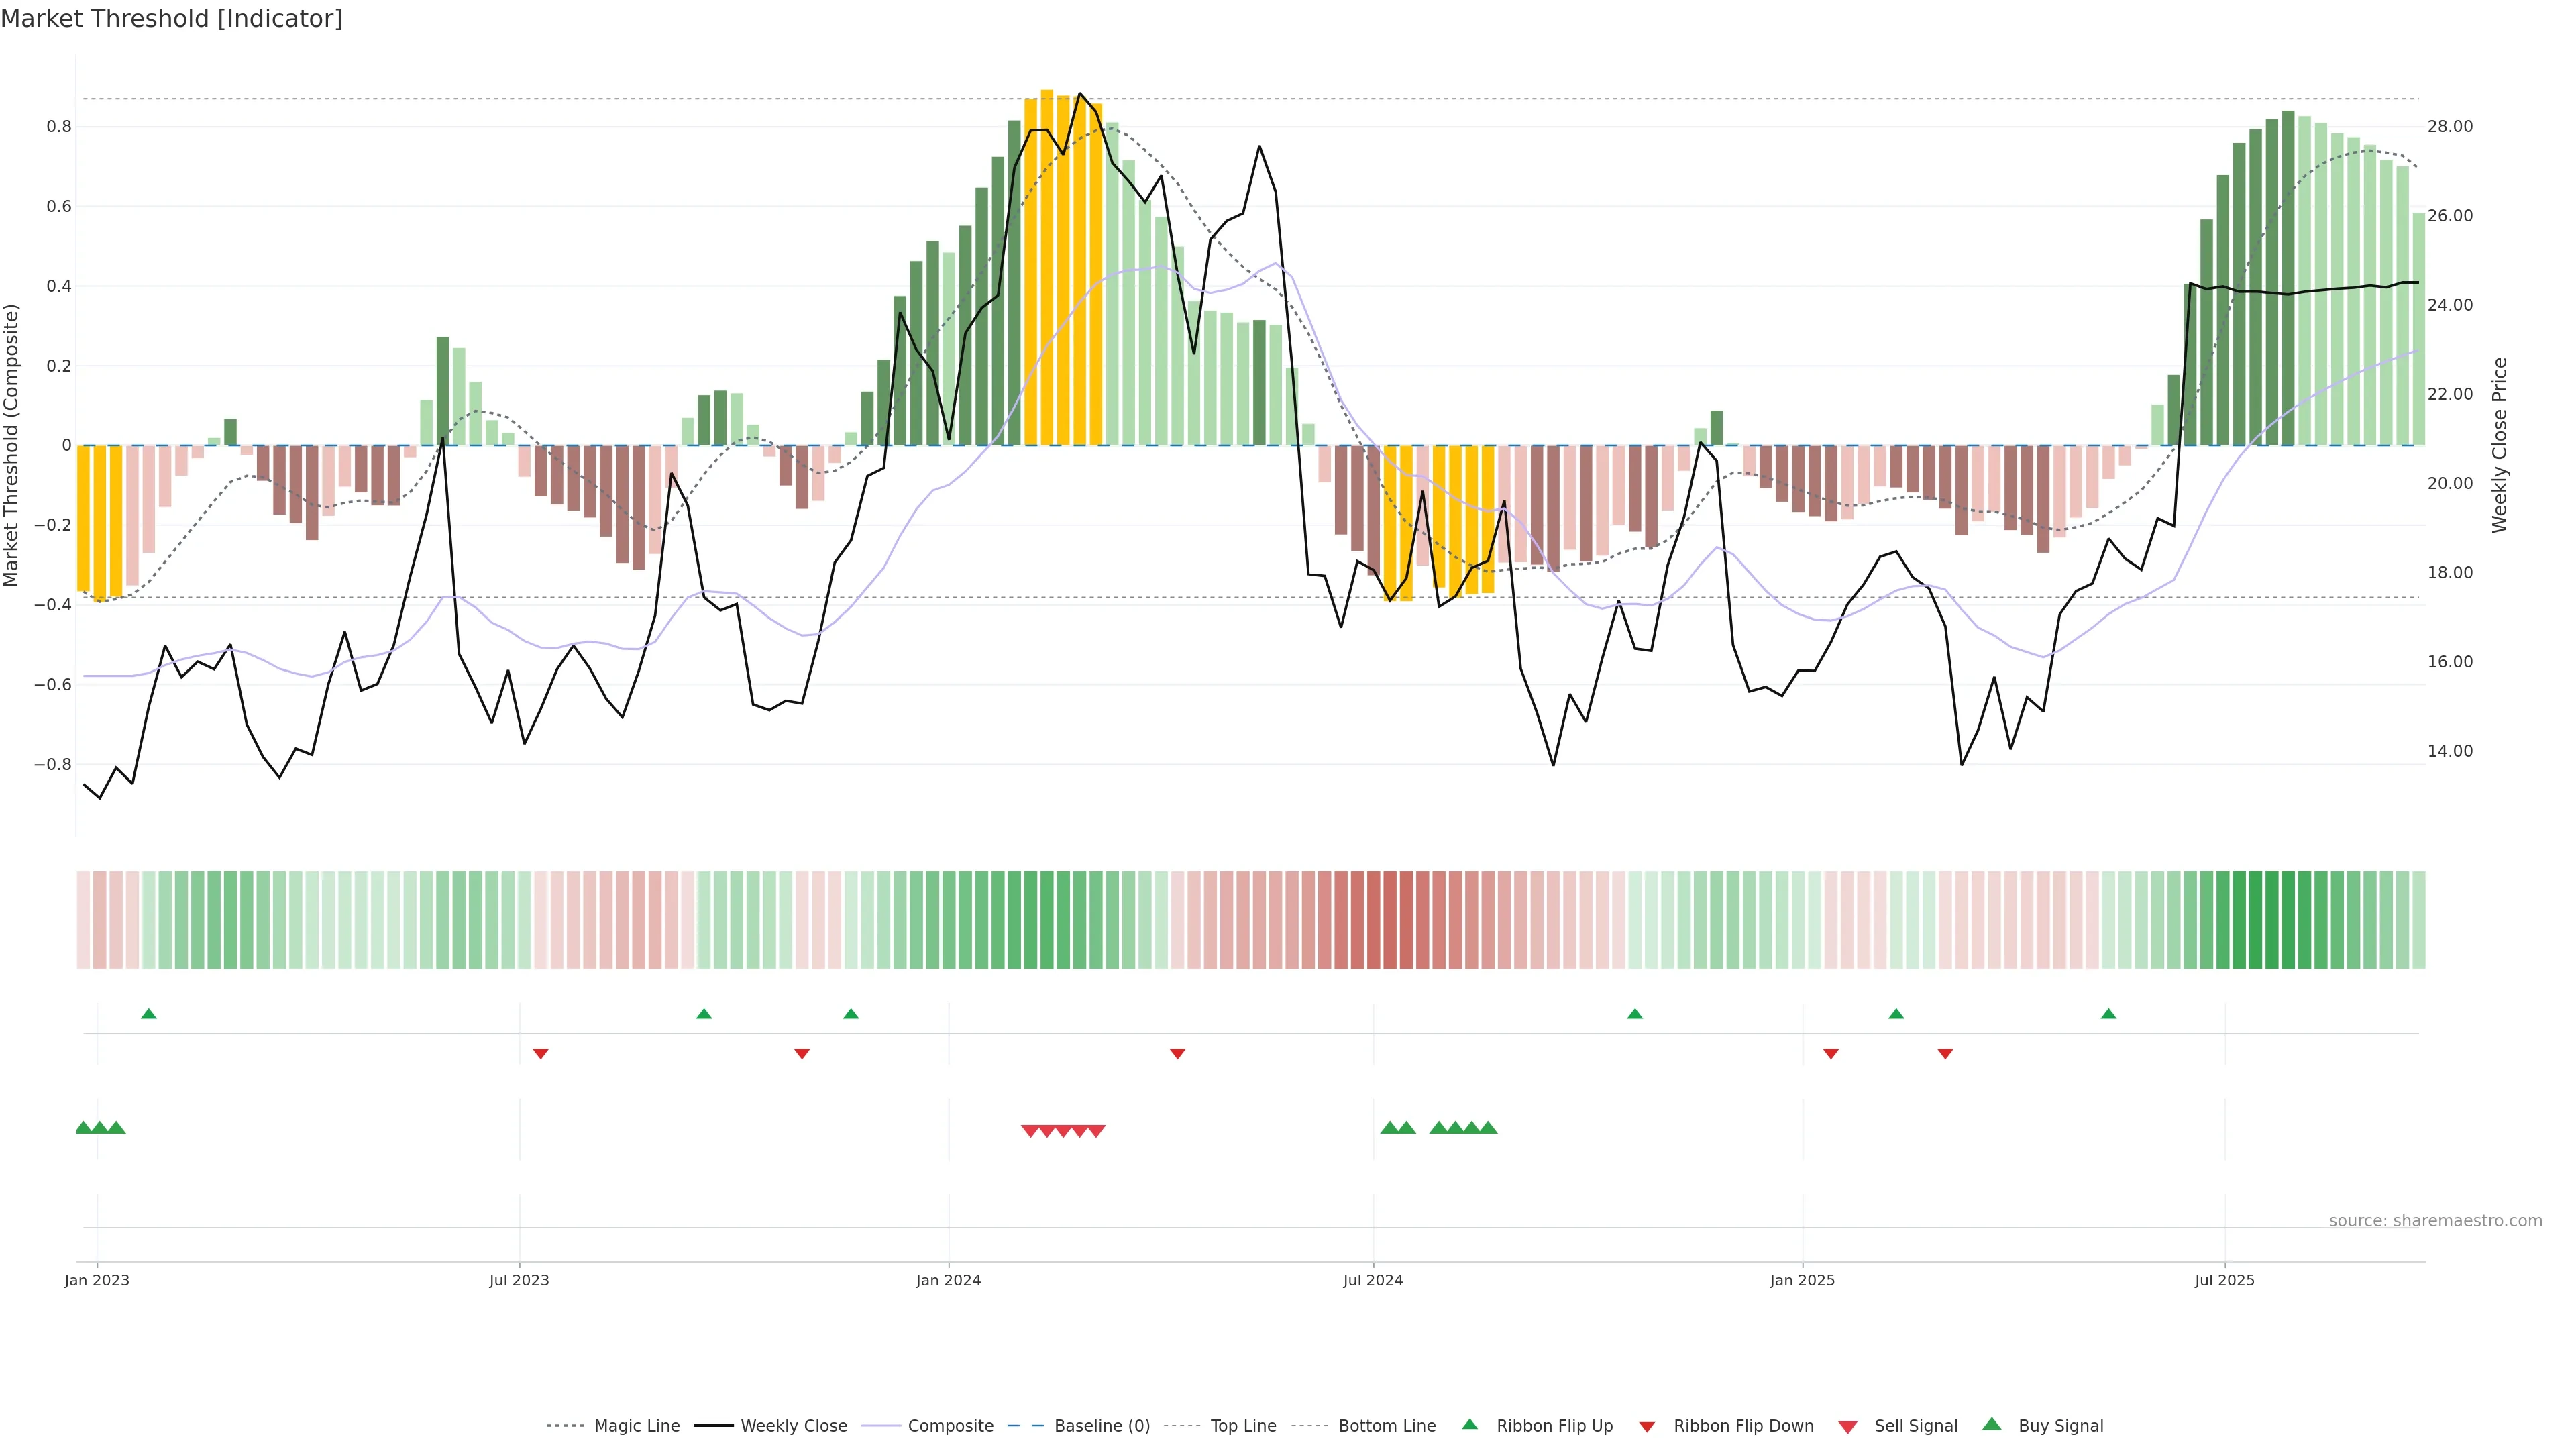Toggle the Composite legend entry

tap(950, 1426)
